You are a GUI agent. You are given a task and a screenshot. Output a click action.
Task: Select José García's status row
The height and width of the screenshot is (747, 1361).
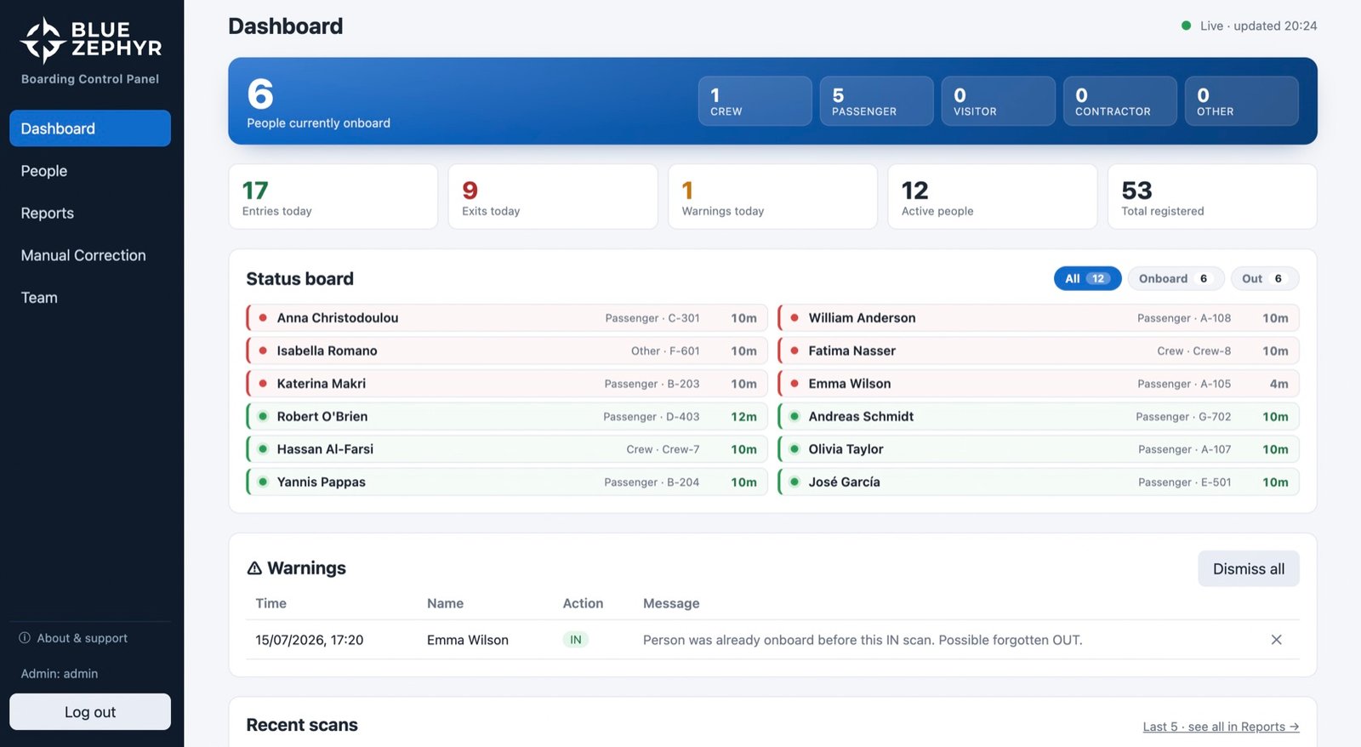(x=1039, y=482)
